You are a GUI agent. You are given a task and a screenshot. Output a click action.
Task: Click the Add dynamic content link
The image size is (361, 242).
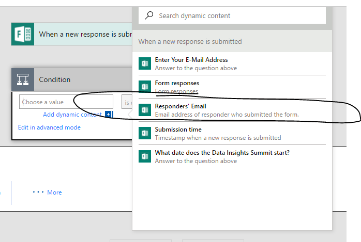tap(72, 115)
